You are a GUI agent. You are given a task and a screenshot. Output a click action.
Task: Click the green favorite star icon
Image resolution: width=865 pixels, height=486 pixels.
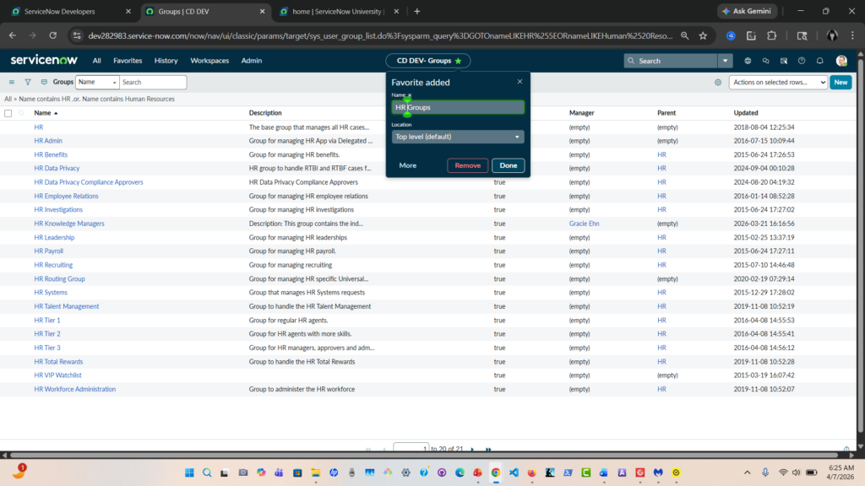click(x=458, y=61)
